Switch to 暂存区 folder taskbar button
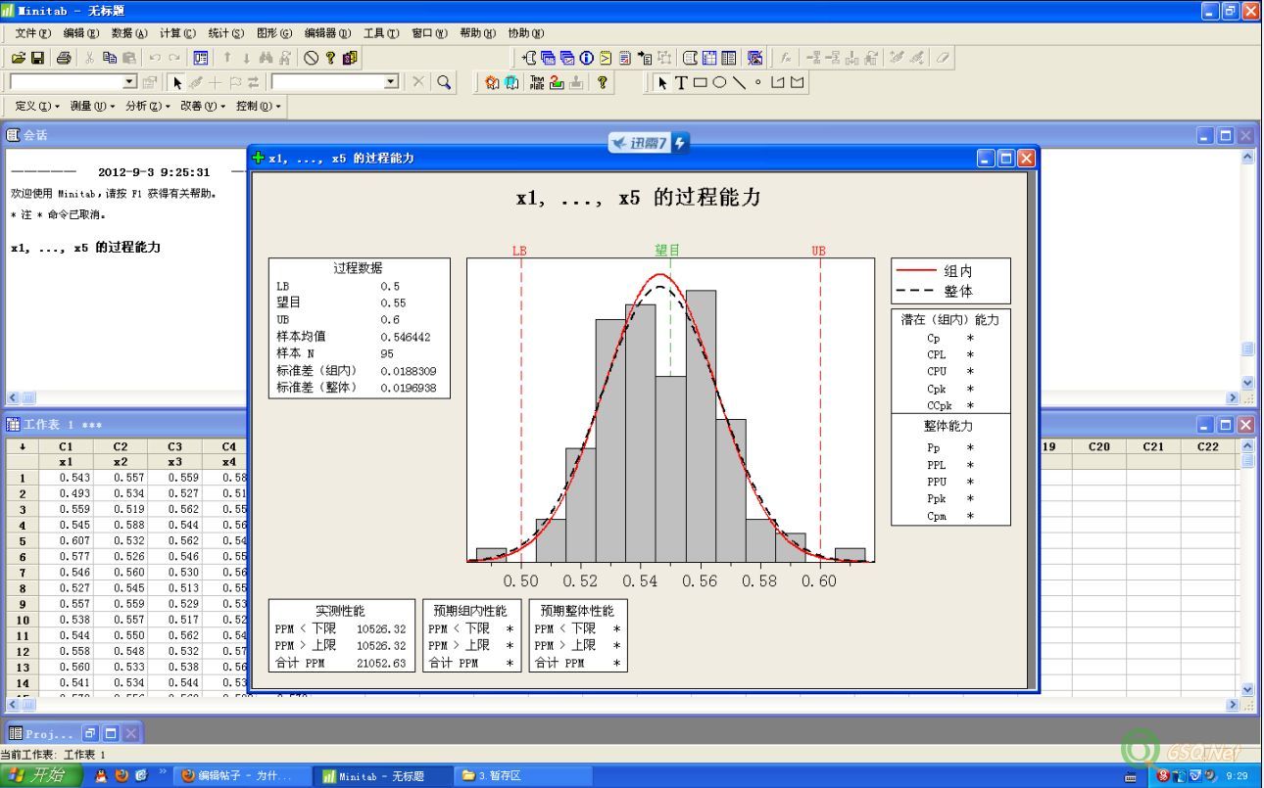The height and width of the screenshot is (788, 1264). tap(522, 776)
